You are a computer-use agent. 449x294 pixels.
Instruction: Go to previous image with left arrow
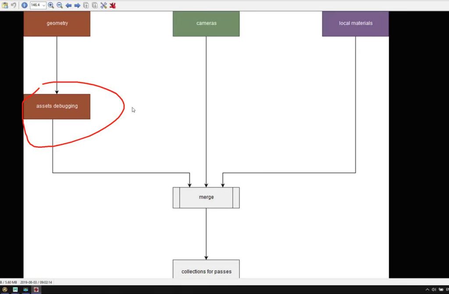[68, 5]
